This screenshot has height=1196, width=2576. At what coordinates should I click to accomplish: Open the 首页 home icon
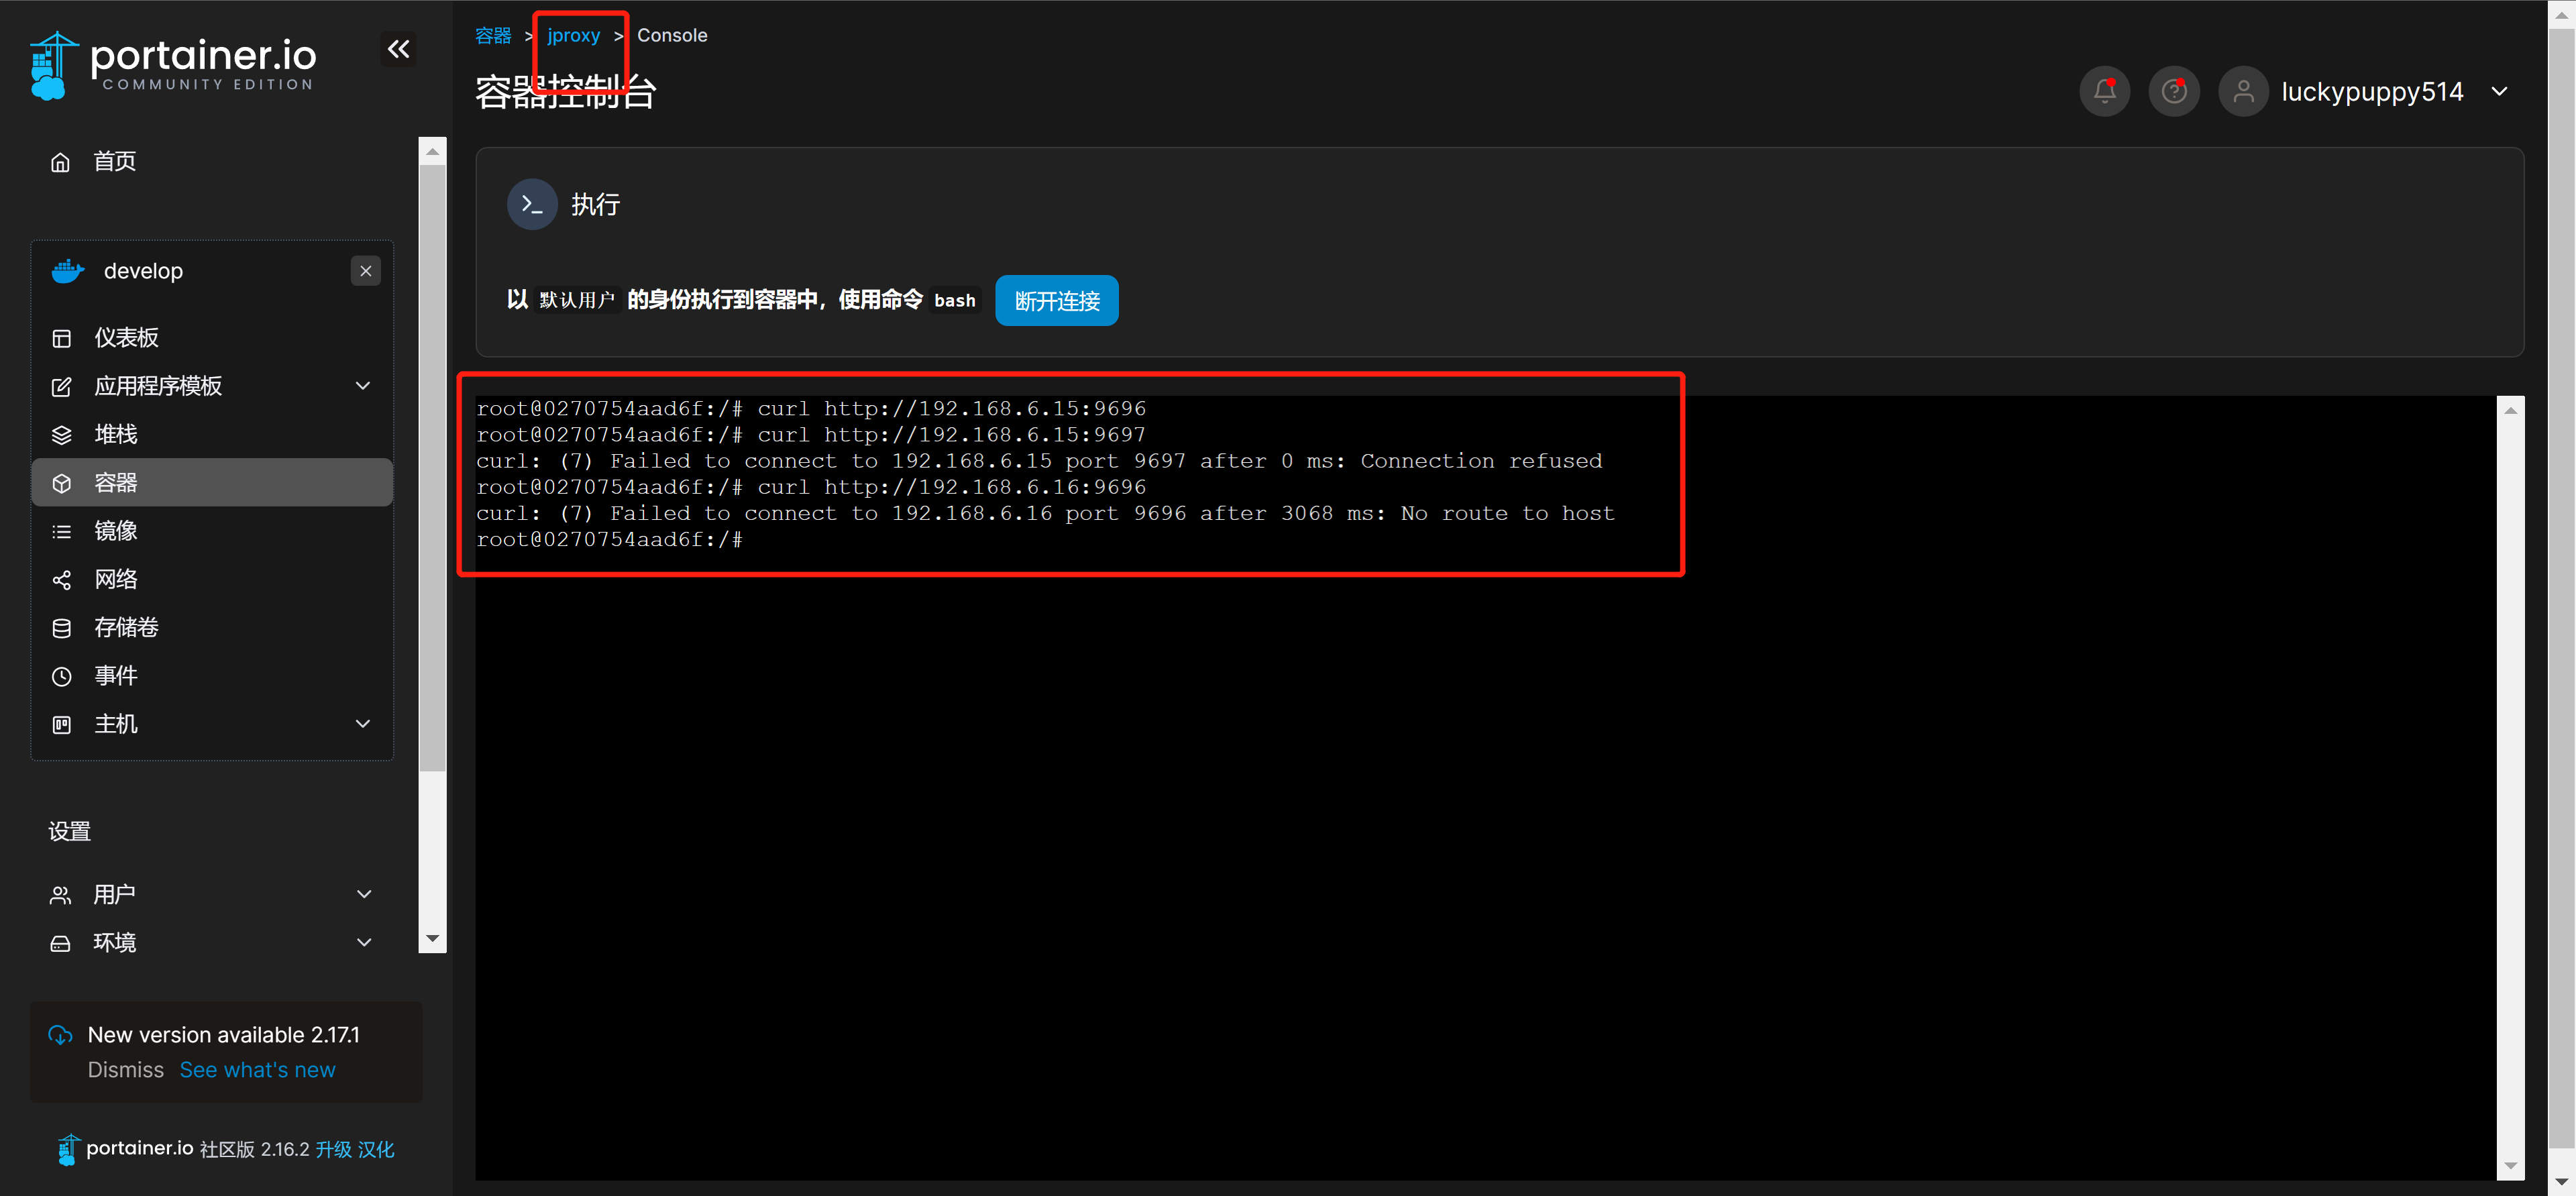pyautogui.click(x=60, y=161)
